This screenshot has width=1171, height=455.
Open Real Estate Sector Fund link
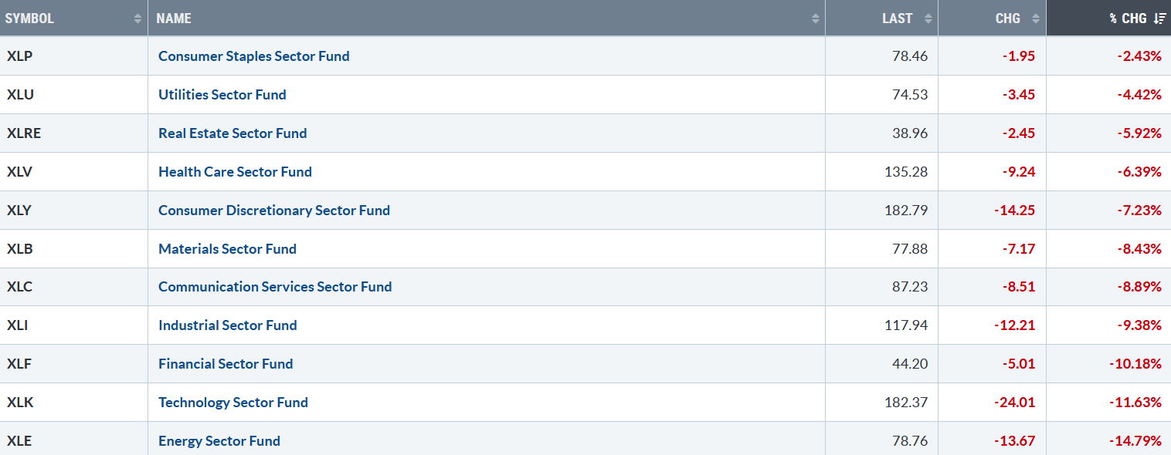[233, 133]
